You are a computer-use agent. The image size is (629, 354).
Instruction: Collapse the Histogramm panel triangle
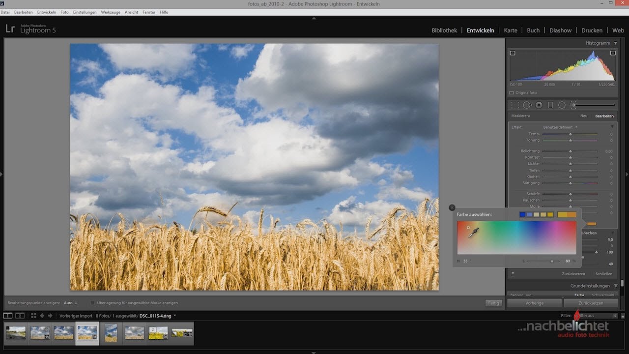[x=616, y=43]
